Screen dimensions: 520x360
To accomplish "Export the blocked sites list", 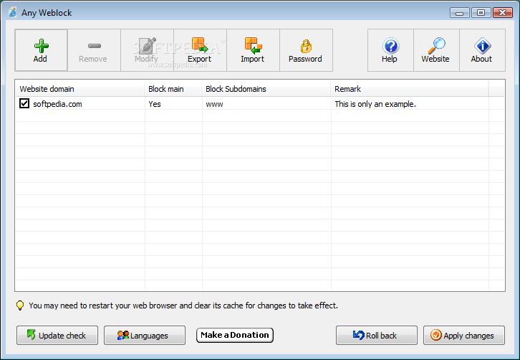I will point(201,50).
